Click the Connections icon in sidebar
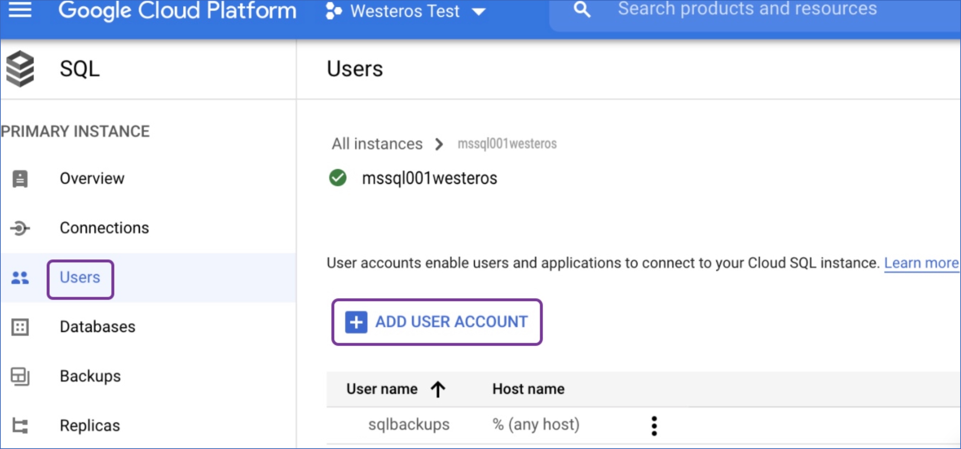 pyautogui.click(x=20, y=228)
